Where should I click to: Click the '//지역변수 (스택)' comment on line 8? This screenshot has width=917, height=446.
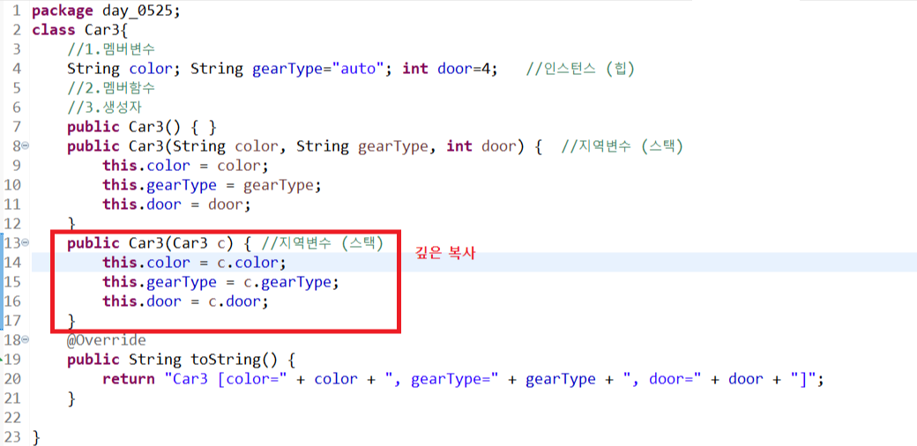[x=622, y=146]
